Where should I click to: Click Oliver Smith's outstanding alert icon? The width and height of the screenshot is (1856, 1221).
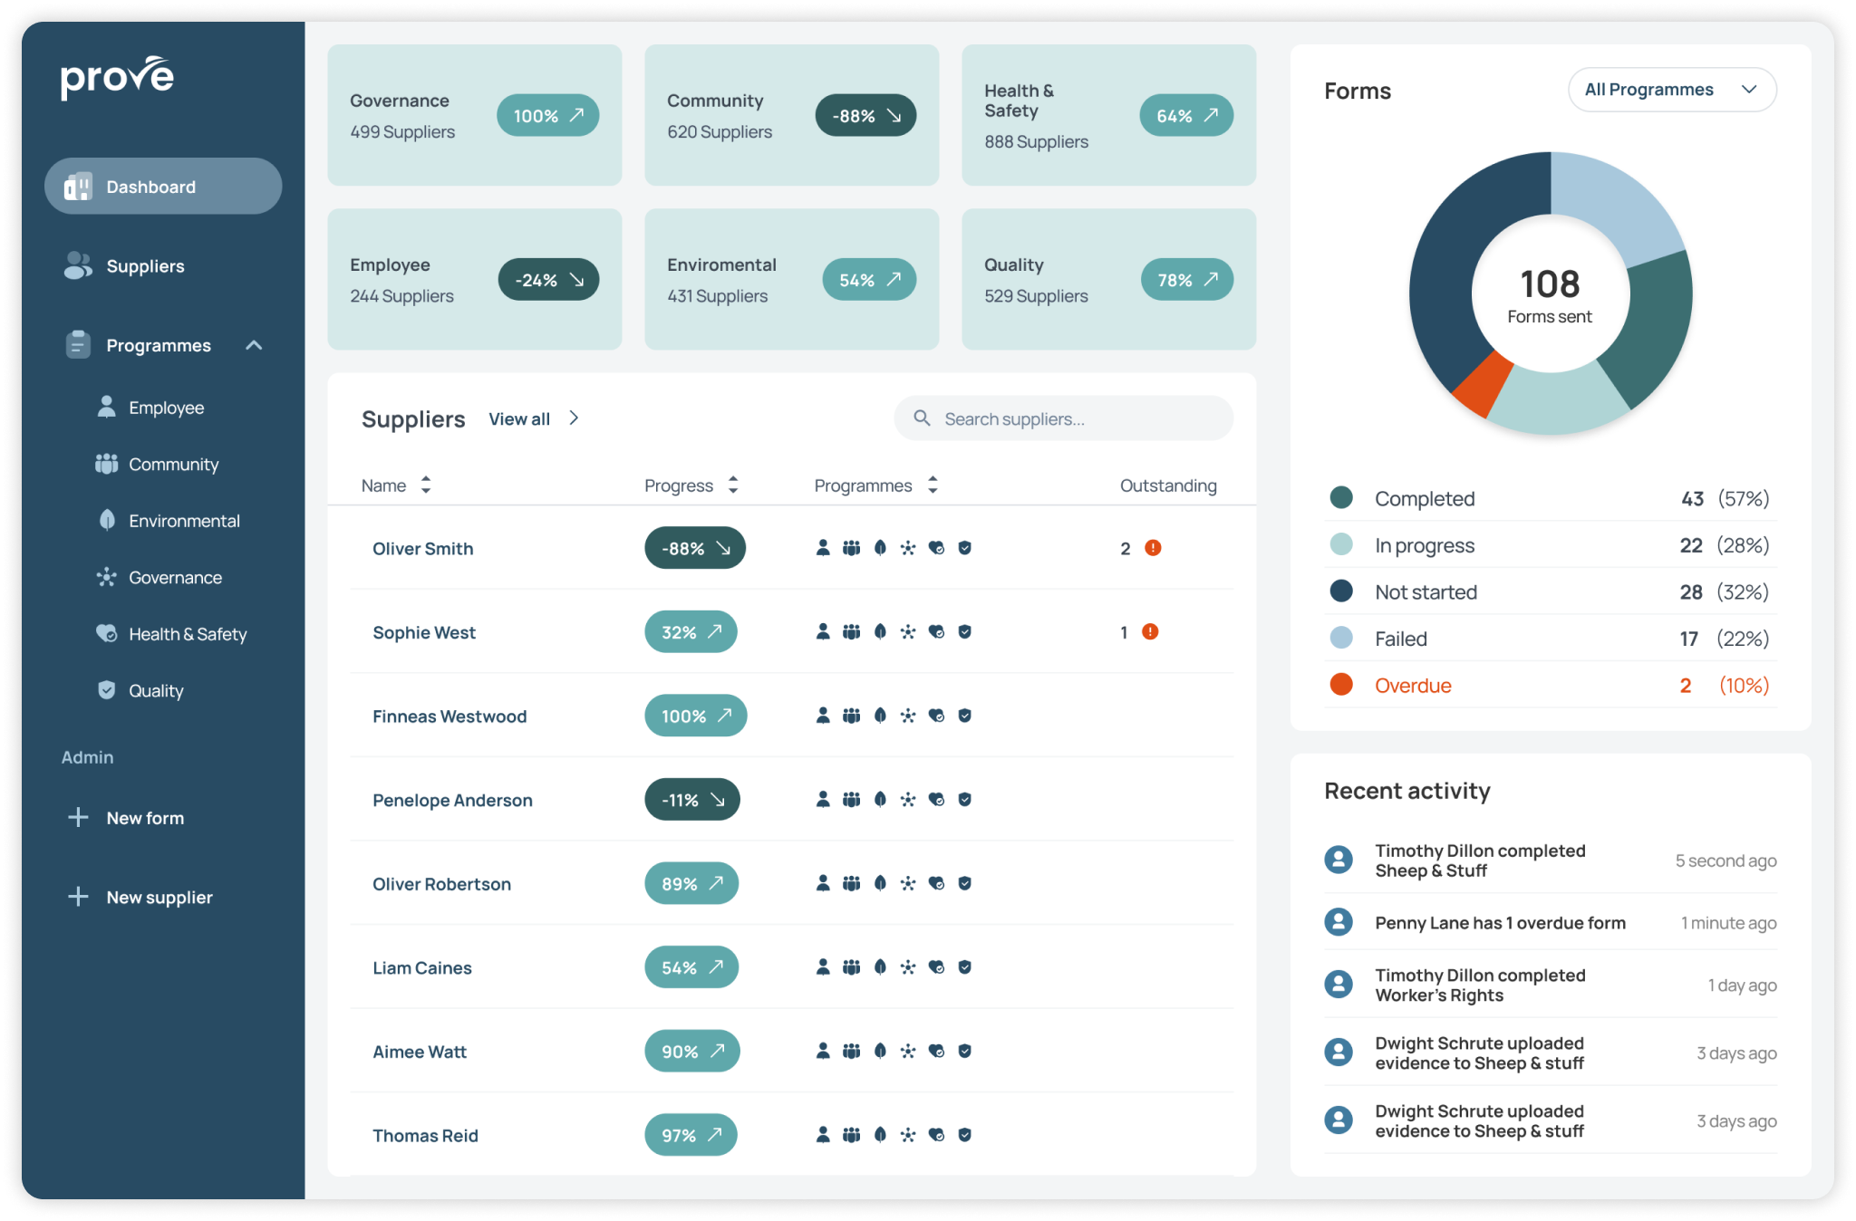(1153, 548)
